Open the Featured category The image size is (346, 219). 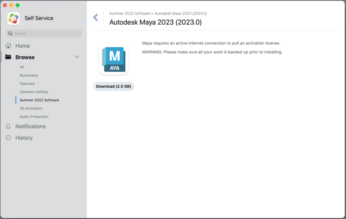coord(27,83)
